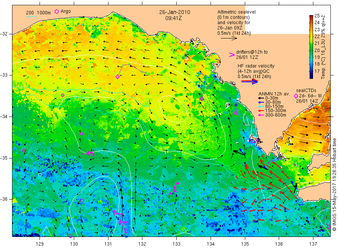Click the date text 26-Jan-2010
Viewport: 339px width, 249px height.
pos(175,12)
